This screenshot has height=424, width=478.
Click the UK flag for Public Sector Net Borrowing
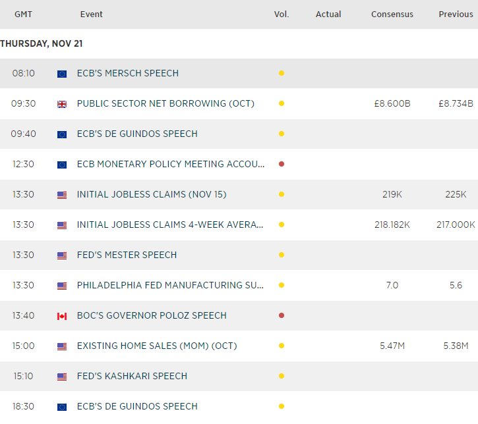click(62, 104)
